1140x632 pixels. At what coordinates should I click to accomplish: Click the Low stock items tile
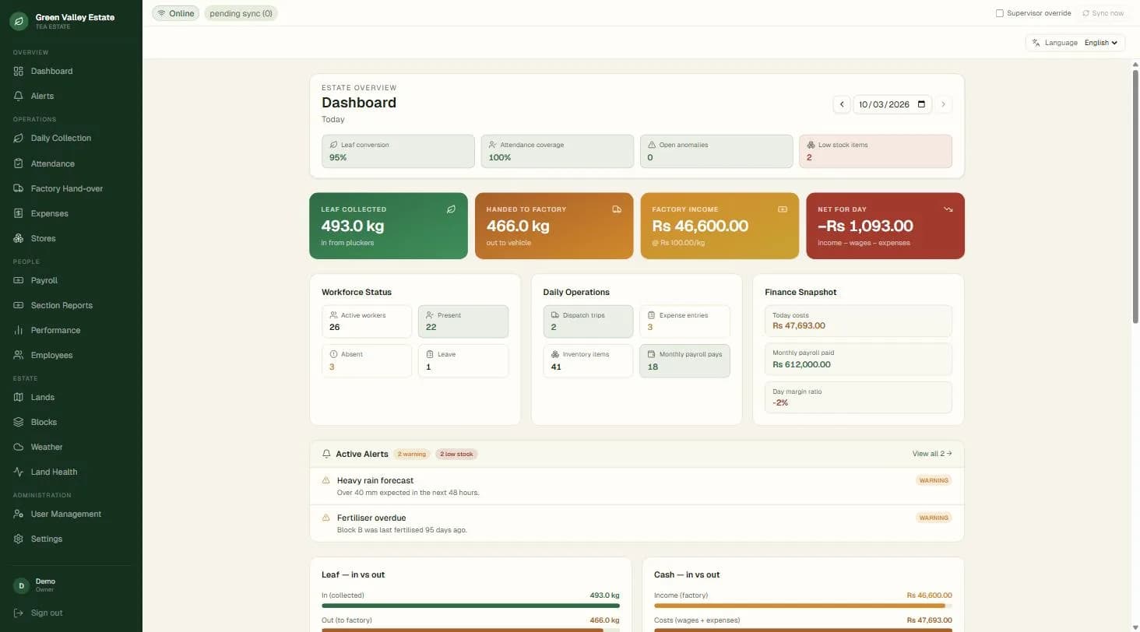pos(875,151)
